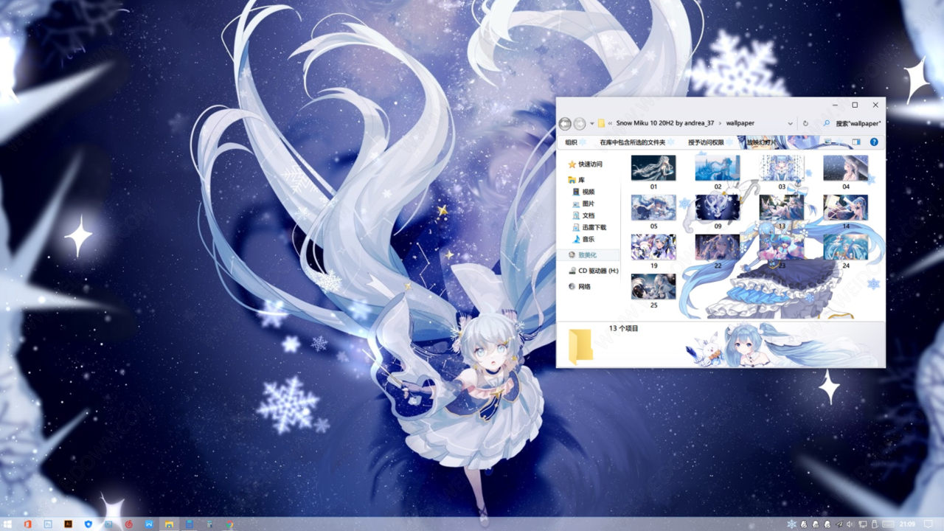
Task: Open Google Chrome from taskbar
Action: [x=229, y=524]
